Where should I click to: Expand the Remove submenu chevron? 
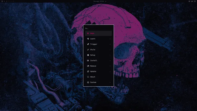pos(110,66)
